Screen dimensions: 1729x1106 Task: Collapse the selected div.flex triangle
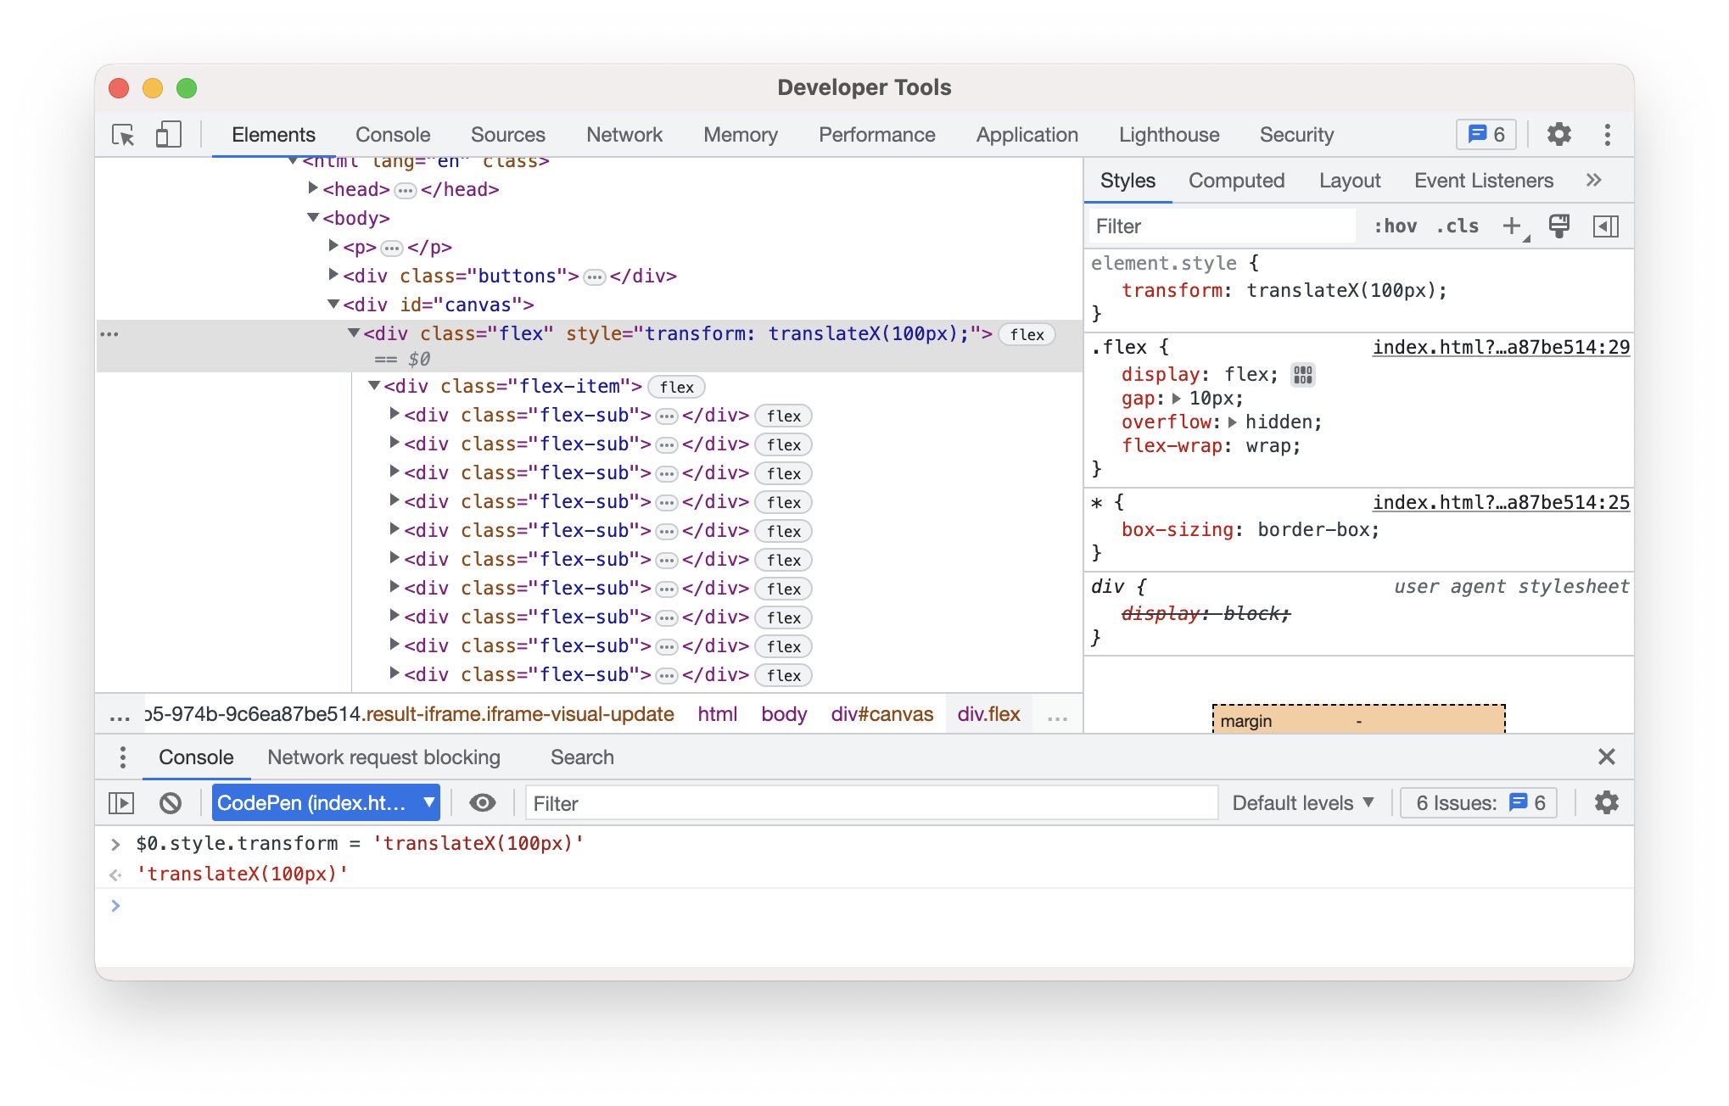pyautogui.click(x=354, y=333)
